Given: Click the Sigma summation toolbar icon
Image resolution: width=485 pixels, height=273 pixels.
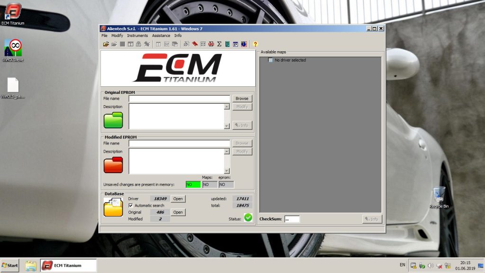Looking at the screenshot, I should pyautogui.click(x=218, y=44).
